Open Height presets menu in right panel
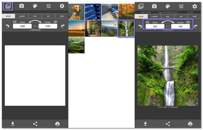The width and height of the screenshot is (203, 130). [188, 22]
